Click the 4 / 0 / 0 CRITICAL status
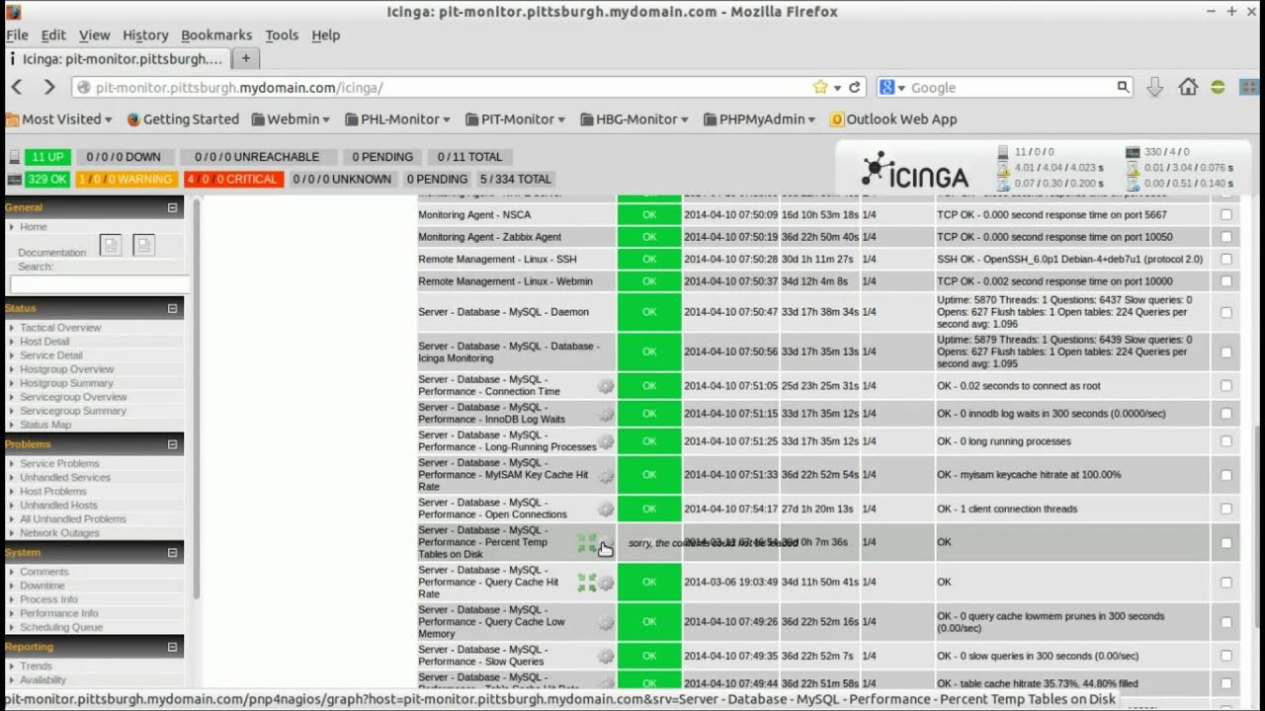This screenshot has width=1265, height=711. point(234,180)
